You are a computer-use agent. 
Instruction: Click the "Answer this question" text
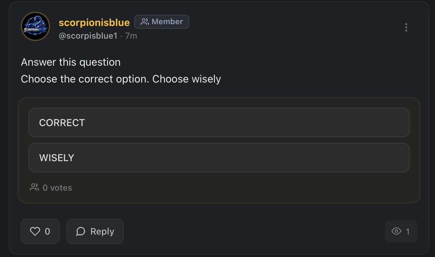70,62
